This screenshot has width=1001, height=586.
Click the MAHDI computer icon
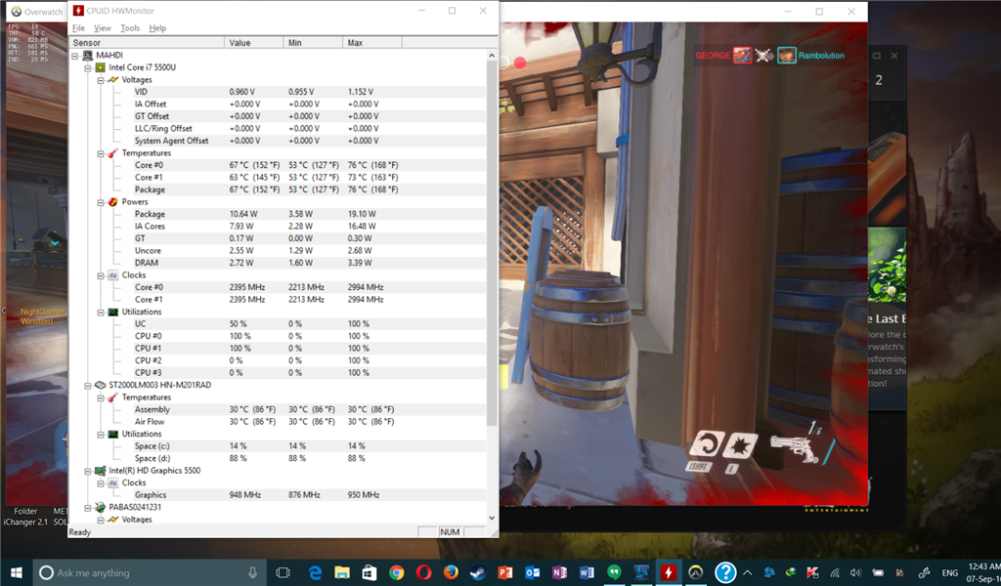click(87, 56)
